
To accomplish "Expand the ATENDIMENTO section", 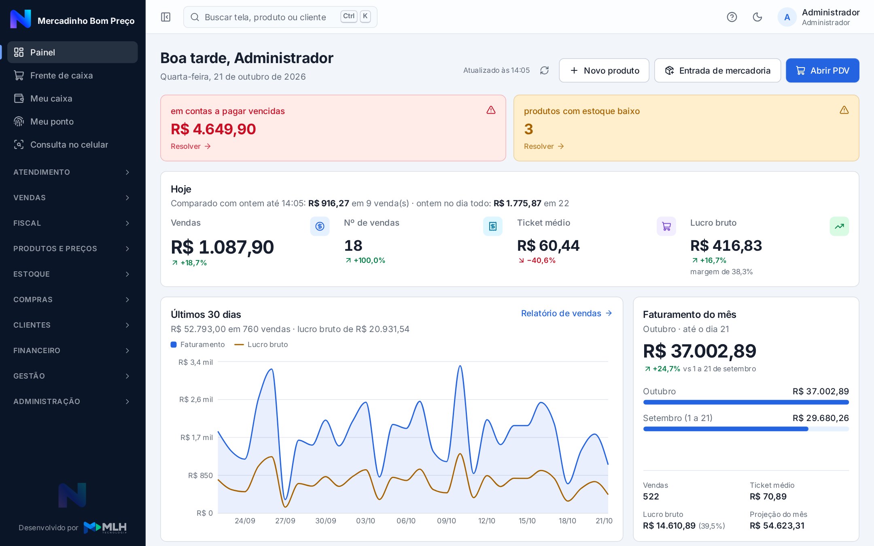I will coord(72,172).
